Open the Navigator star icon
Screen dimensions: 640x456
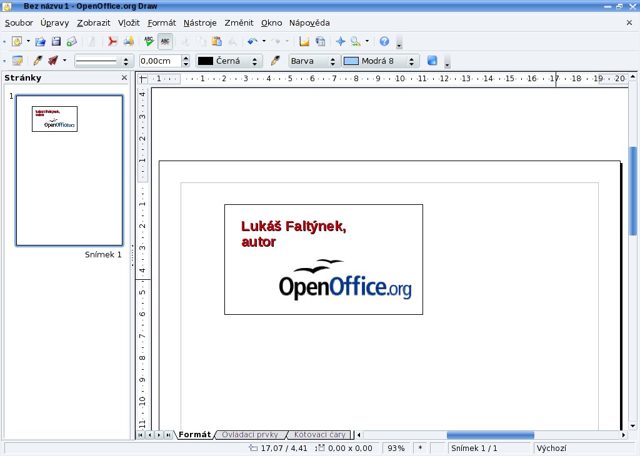[341, 41]
